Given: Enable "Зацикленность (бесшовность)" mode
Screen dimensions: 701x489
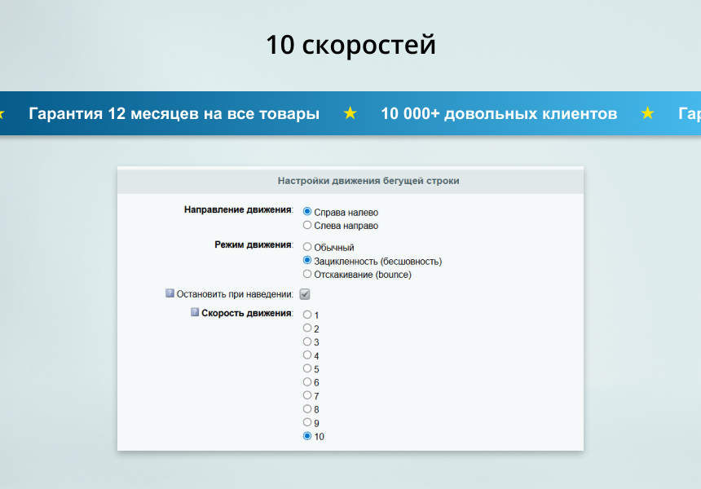Looking at the screenshot, I should point(307,260).
